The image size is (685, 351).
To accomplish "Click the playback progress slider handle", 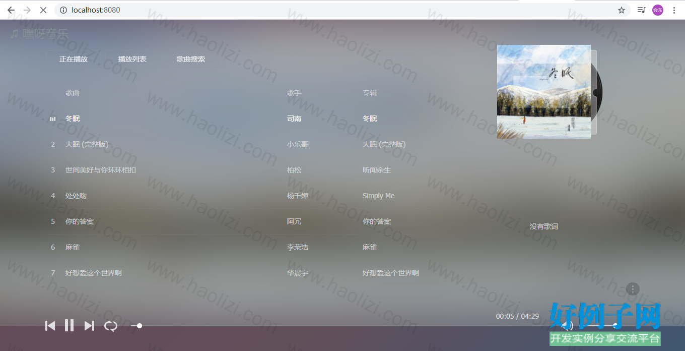I will [x=140, y=326].
